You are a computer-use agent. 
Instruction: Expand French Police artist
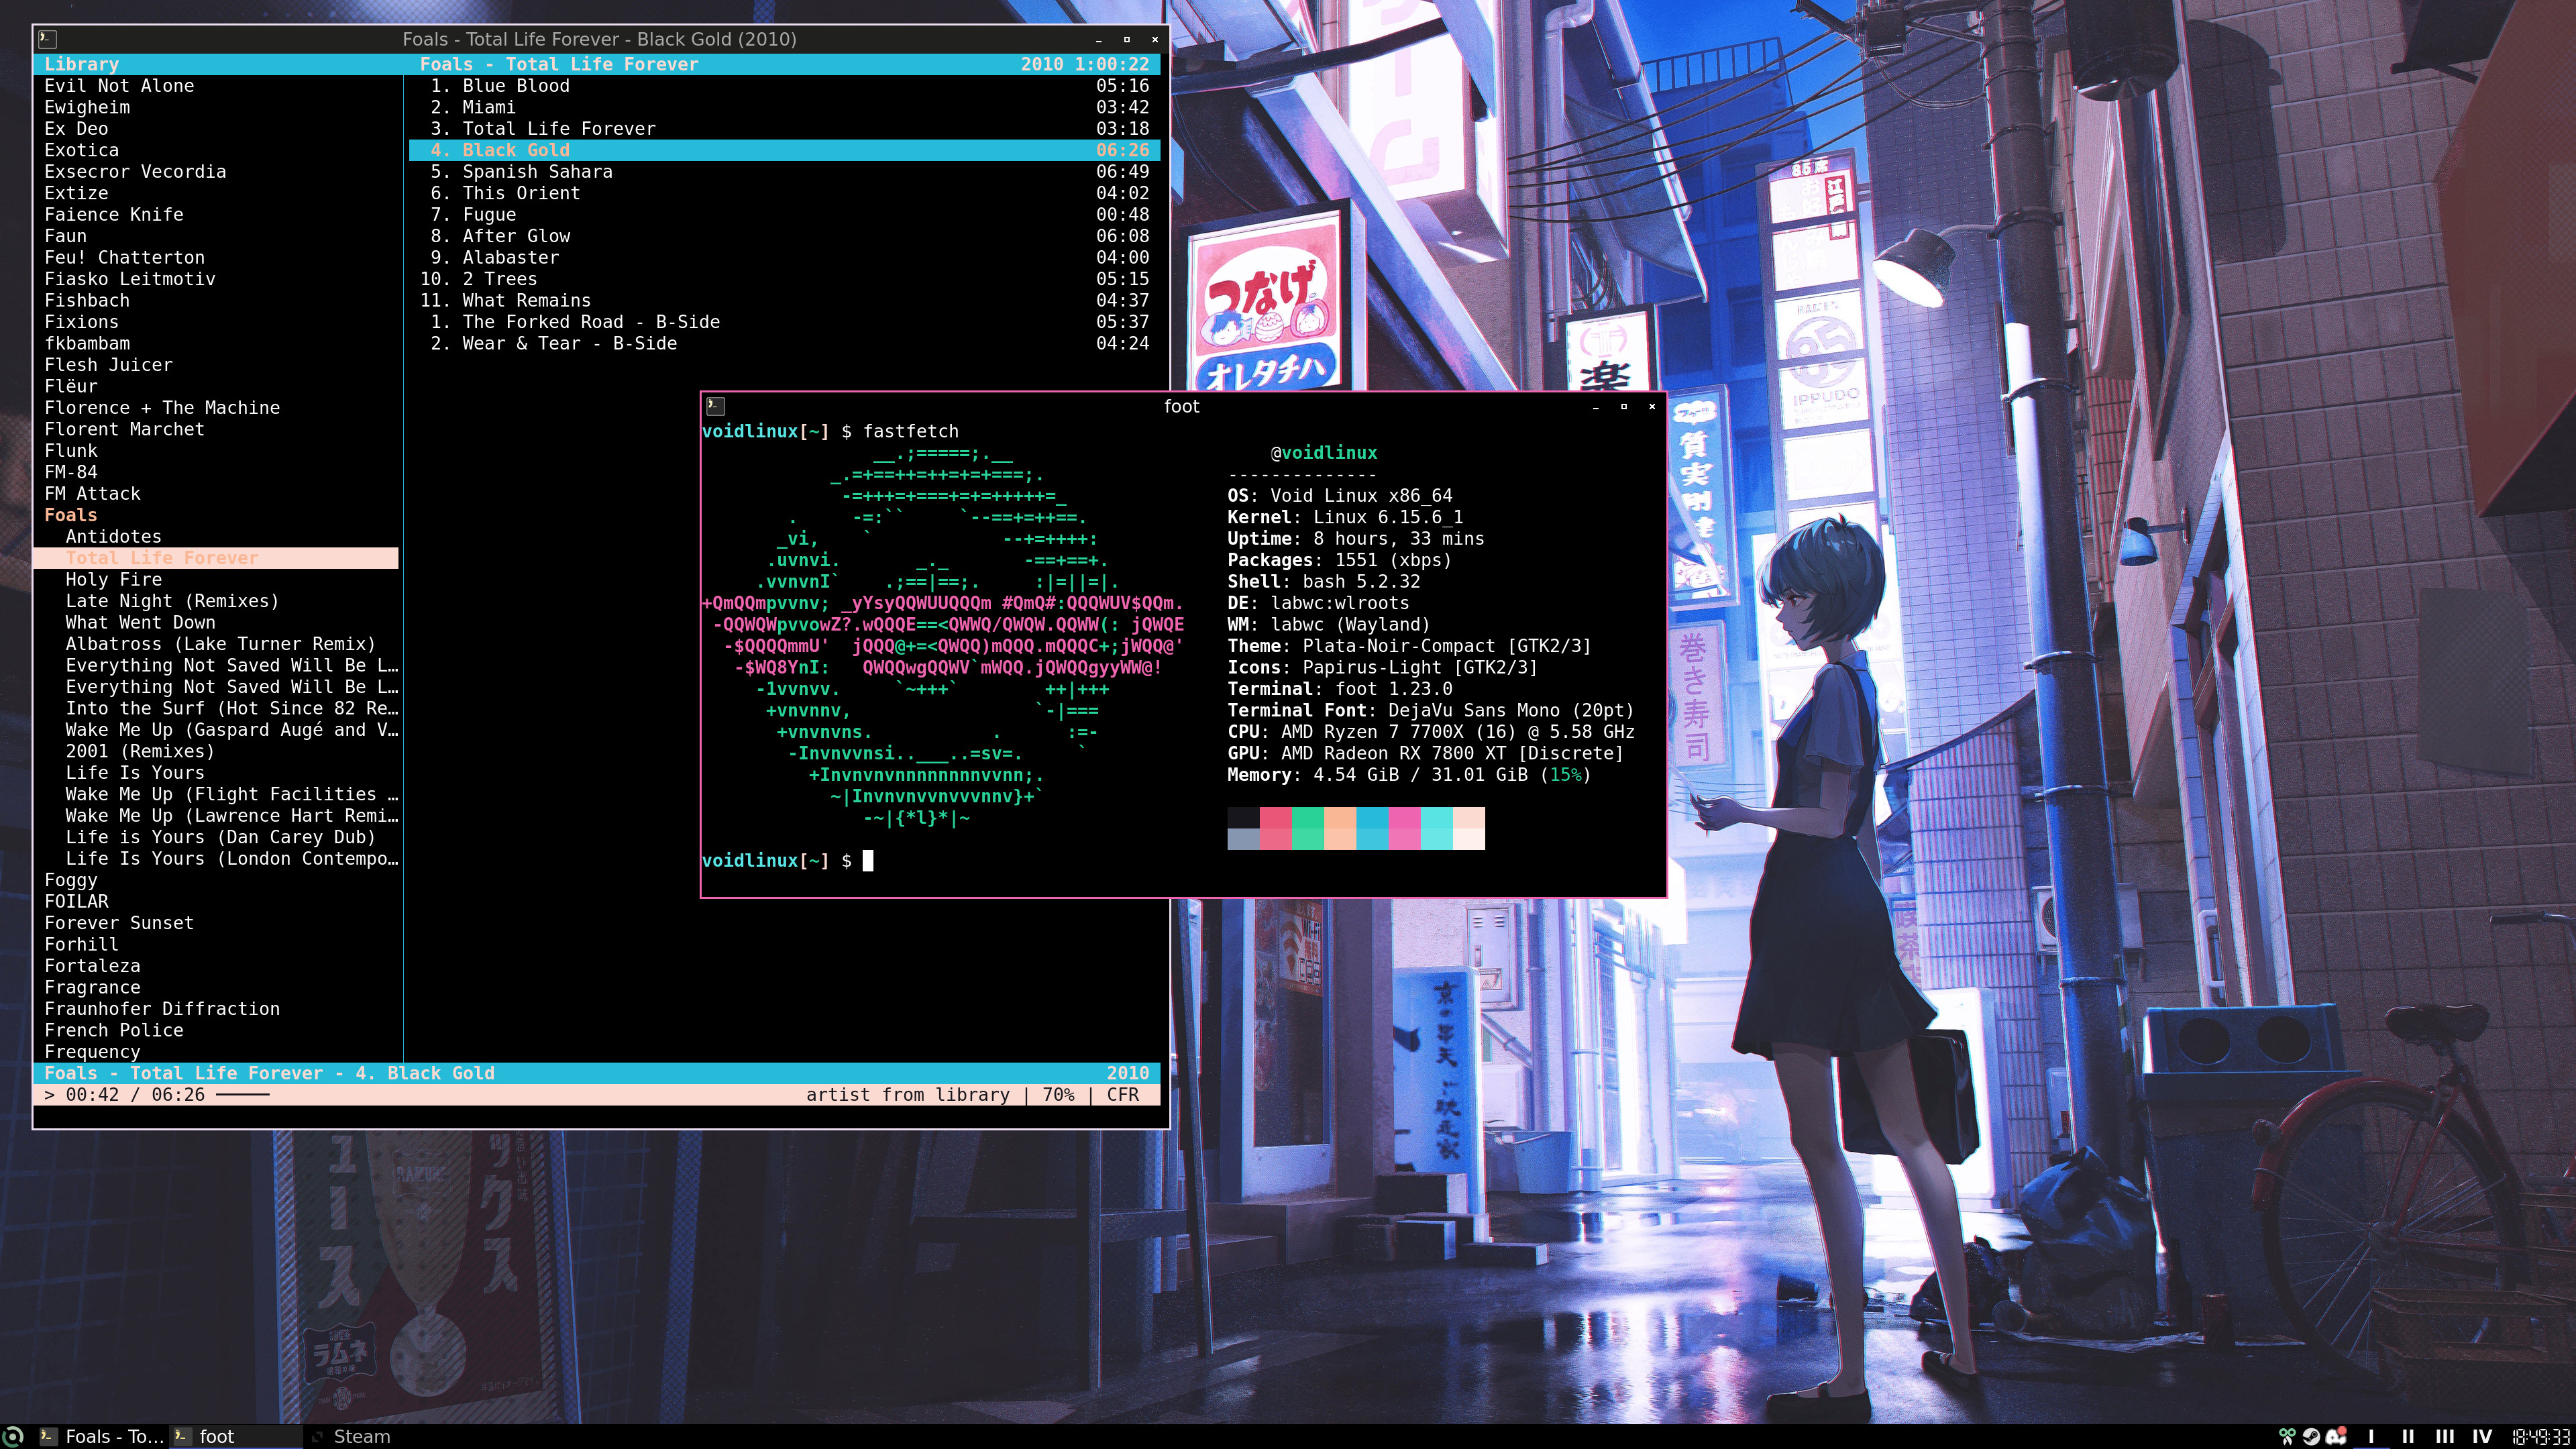pos(113,1030)
